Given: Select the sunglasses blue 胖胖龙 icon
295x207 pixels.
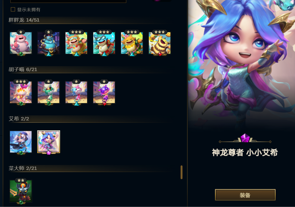Looking at the screenshot, I should tap(104, 43).
